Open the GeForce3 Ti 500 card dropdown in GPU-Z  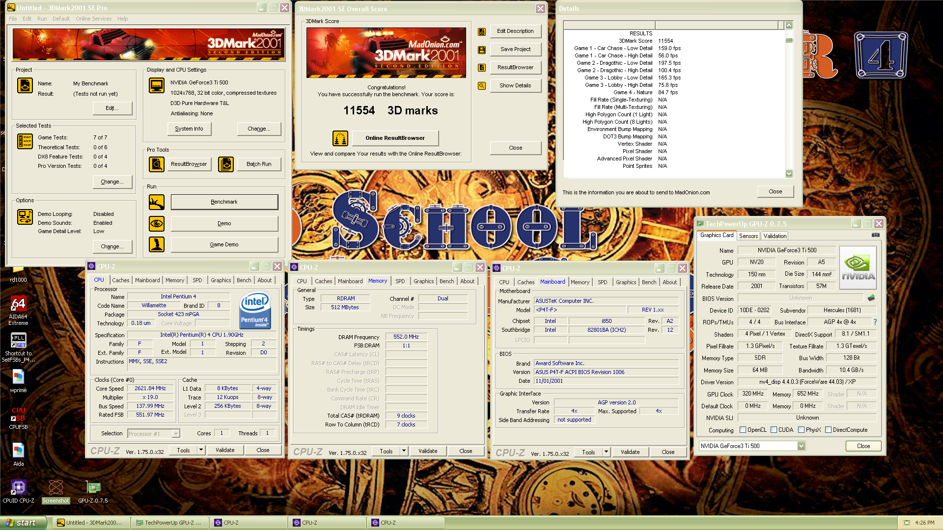tap(801, 446)
